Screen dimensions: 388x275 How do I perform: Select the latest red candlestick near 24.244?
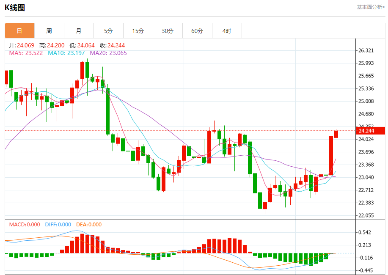point(336,134)
